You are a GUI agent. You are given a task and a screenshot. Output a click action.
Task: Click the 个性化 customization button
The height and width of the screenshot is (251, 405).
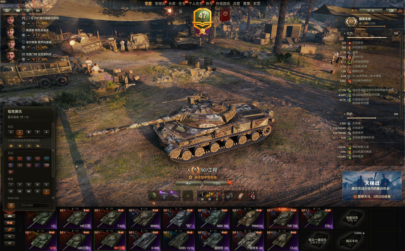click(x=216, y=183)
